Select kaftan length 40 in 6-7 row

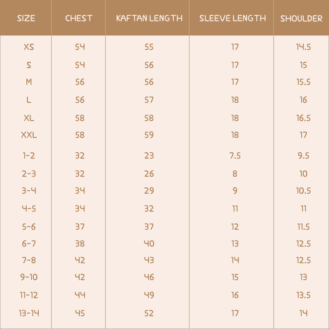point(149,243)
